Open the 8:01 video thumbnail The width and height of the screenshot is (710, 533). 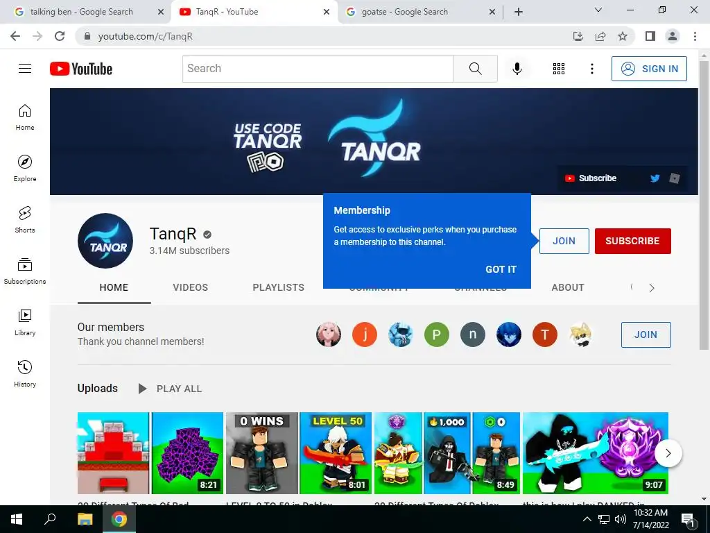(299, 453)
